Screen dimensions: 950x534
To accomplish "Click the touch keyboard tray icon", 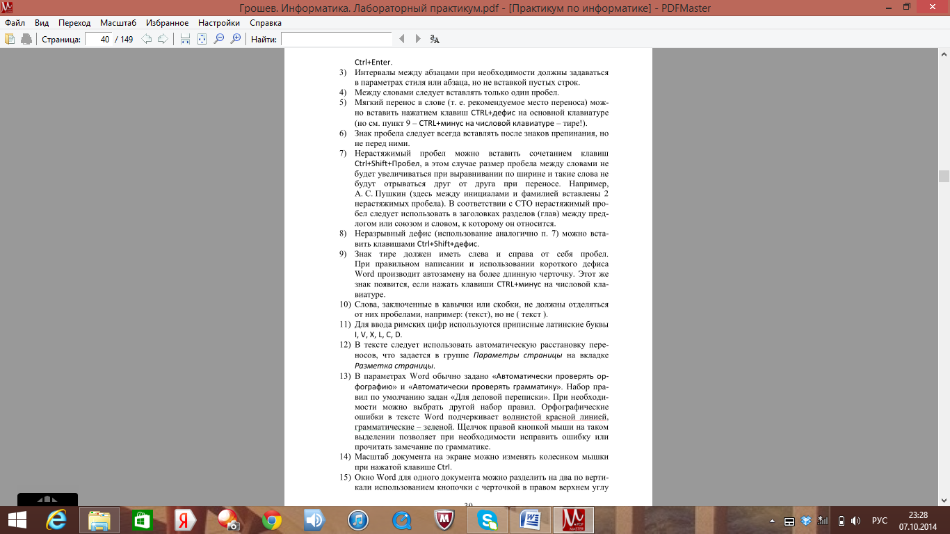I will click(789, 521).
